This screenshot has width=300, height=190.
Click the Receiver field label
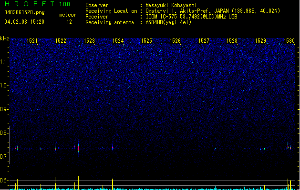click(97, 17)
